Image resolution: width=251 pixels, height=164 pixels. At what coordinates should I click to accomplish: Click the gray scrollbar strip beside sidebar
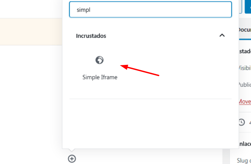tap(226, 156)
